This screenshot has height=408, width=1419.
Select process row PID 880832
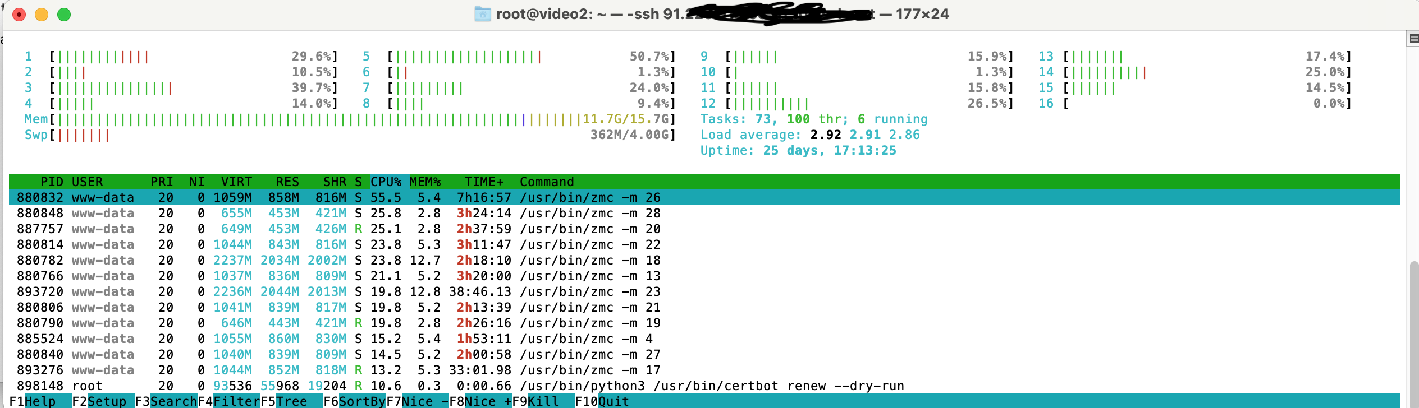[x=704, y=197]
